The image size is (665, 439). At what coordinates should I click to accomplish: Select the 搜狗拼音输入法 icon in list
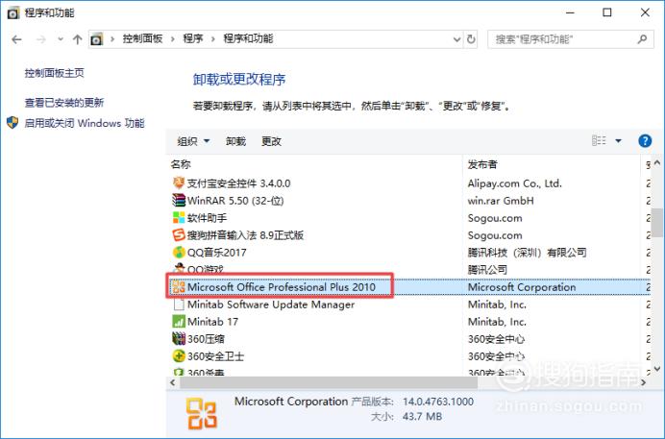(x=179, y=235)
